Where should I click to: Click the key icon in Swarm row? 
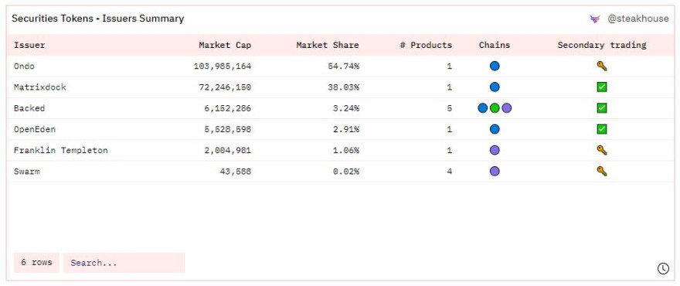(601, 172)
